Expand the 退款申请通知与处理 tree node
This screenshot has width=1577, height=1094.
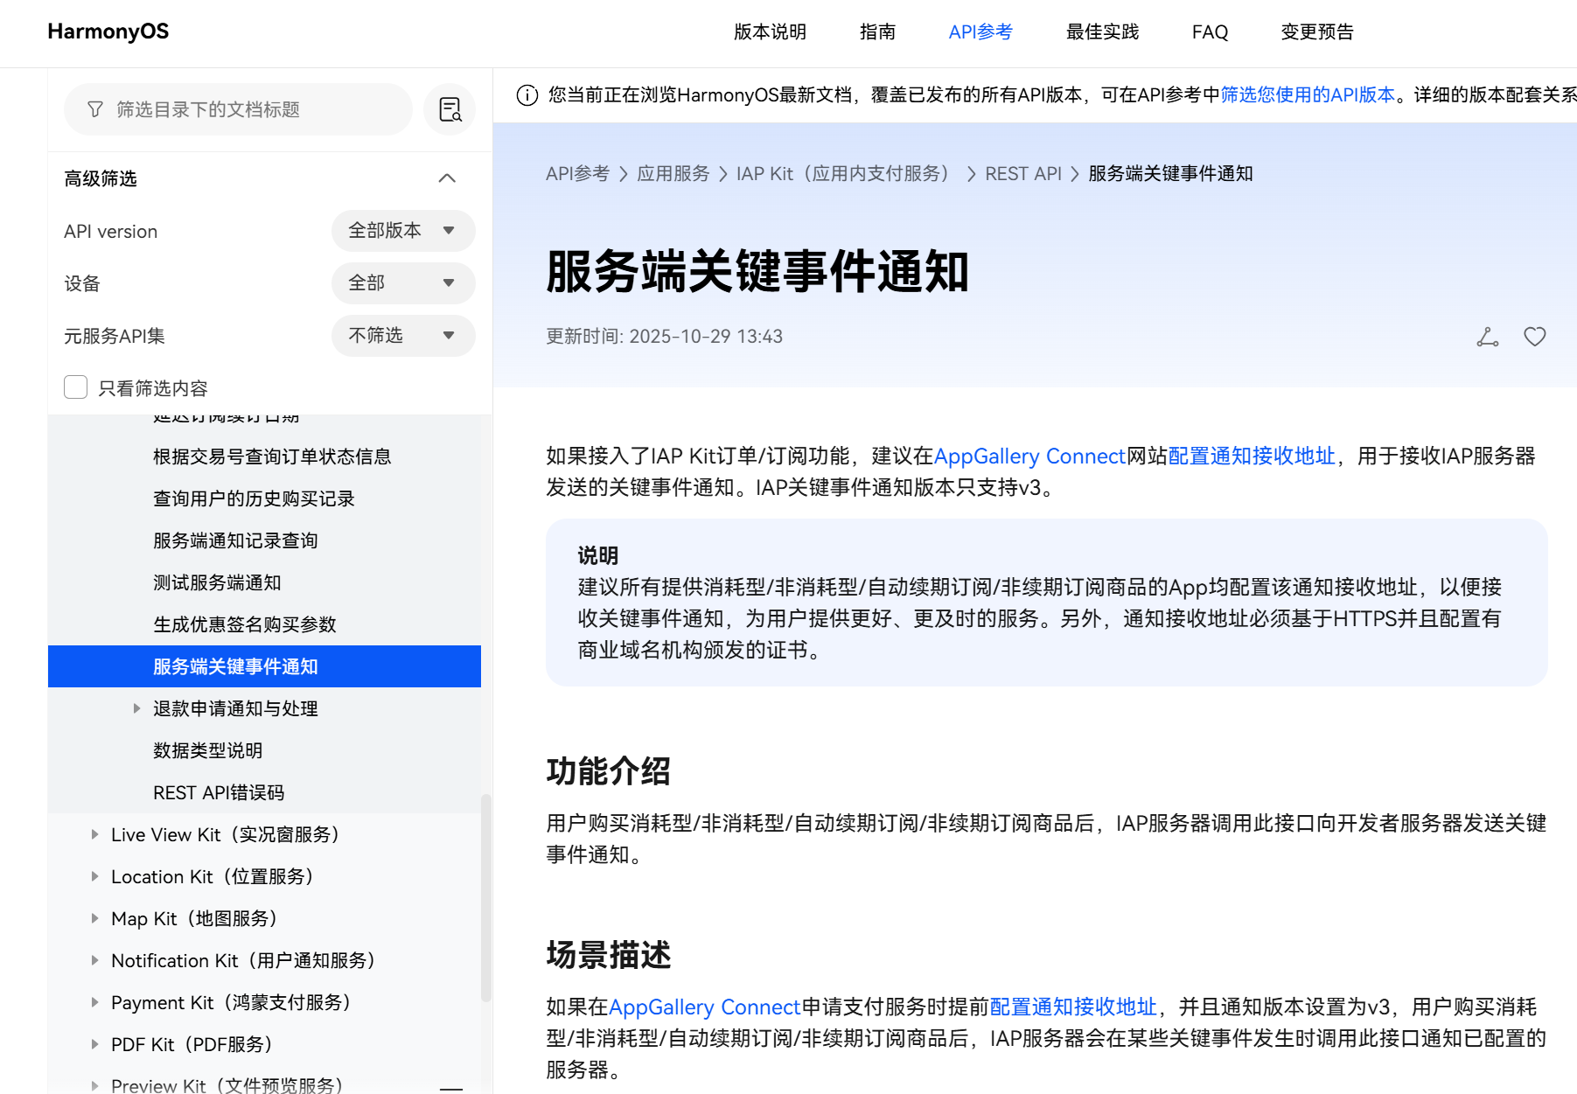(x=136, y=708)
